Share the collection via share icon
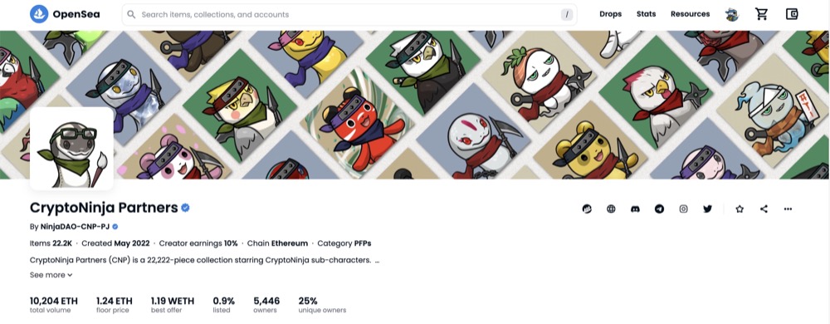The width and height of the screenshot is (830, 324). click(x=764, y=209)
